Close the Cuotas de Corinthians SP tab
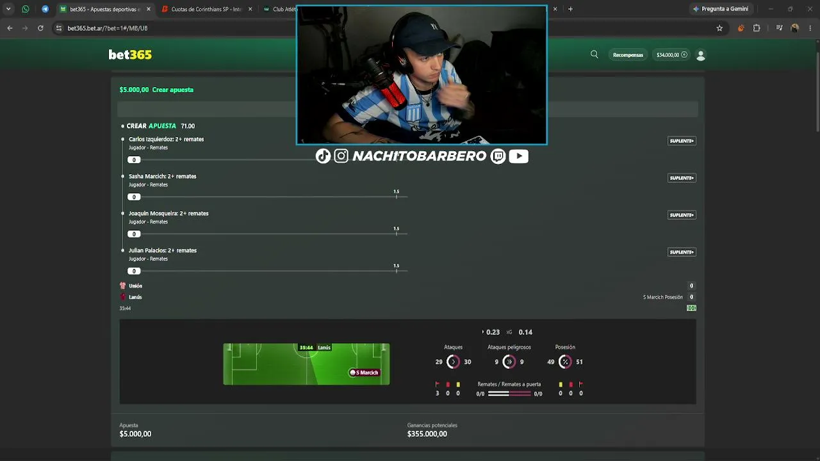Screen dimensions: 820x461 click(x=250, y=9)
